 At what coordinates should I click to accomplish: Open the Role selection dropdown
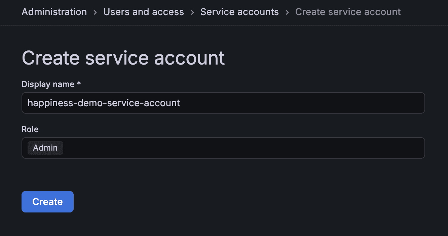223,148
